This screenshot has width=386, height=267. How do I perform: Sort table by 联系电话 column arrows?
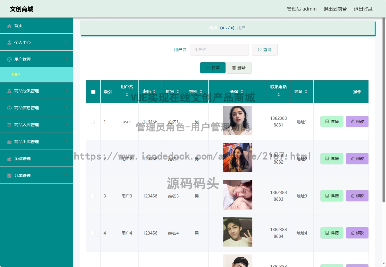pos(279,95)
